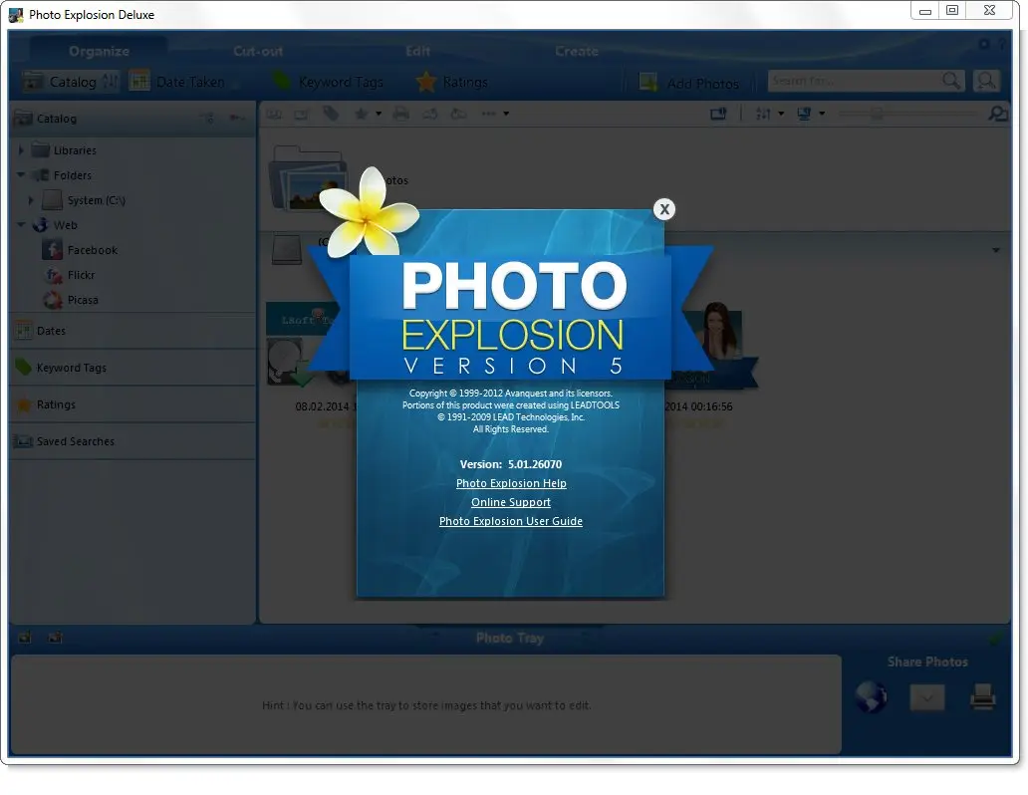Click the magnifier icon in the search field
Viewport: 1028px width, 795px height.
[951, 81]
